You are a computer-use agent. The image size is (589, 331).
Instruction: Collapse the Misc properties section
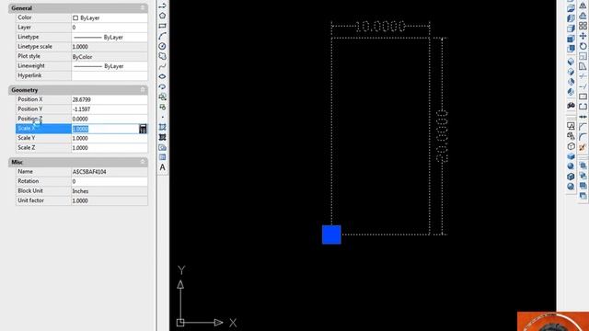click(x=143, y=162)
